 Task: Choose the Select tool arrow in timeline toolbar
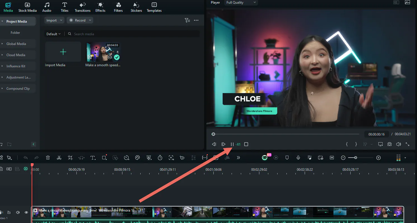[9, 158]
